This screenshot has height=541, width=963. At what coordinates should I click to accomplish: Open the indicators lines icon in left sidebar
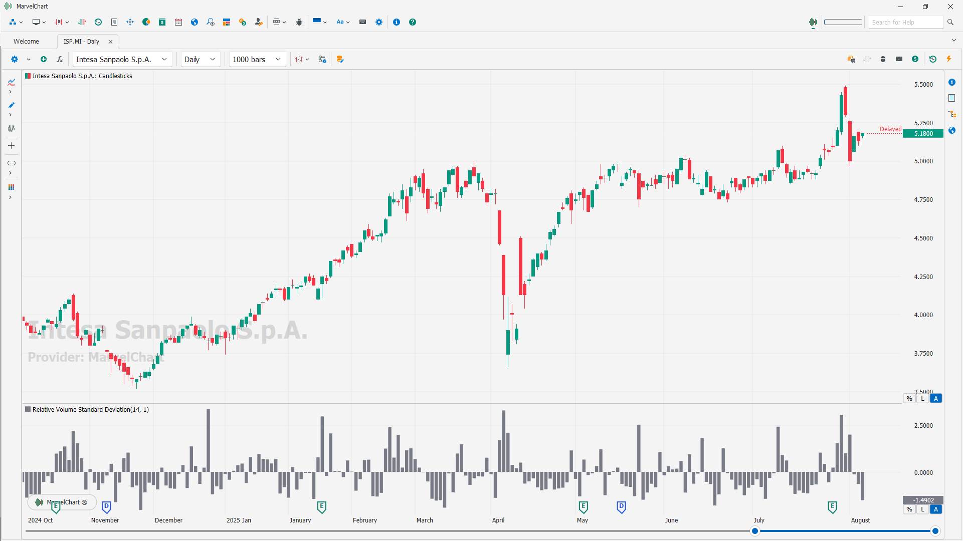tap(11, 82)
